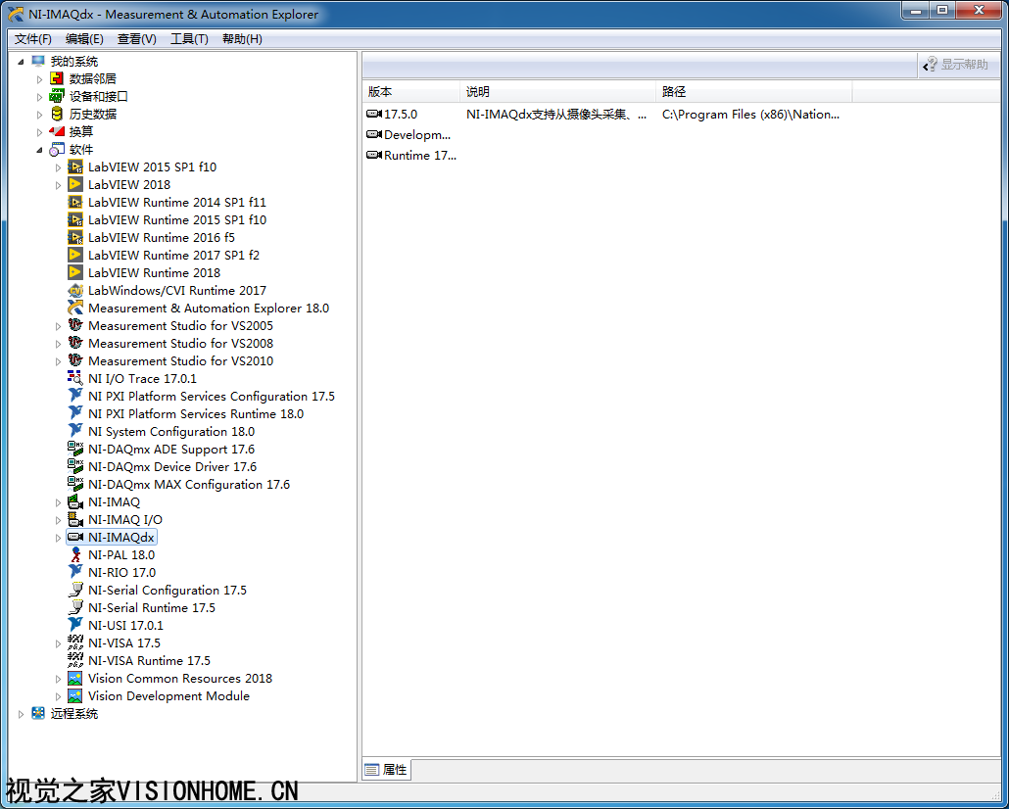Image resolution: width=1009 pixels, height=809 pixels.
Task: Click the NI-IMAQ I/O icon
Action: point(75,520)
